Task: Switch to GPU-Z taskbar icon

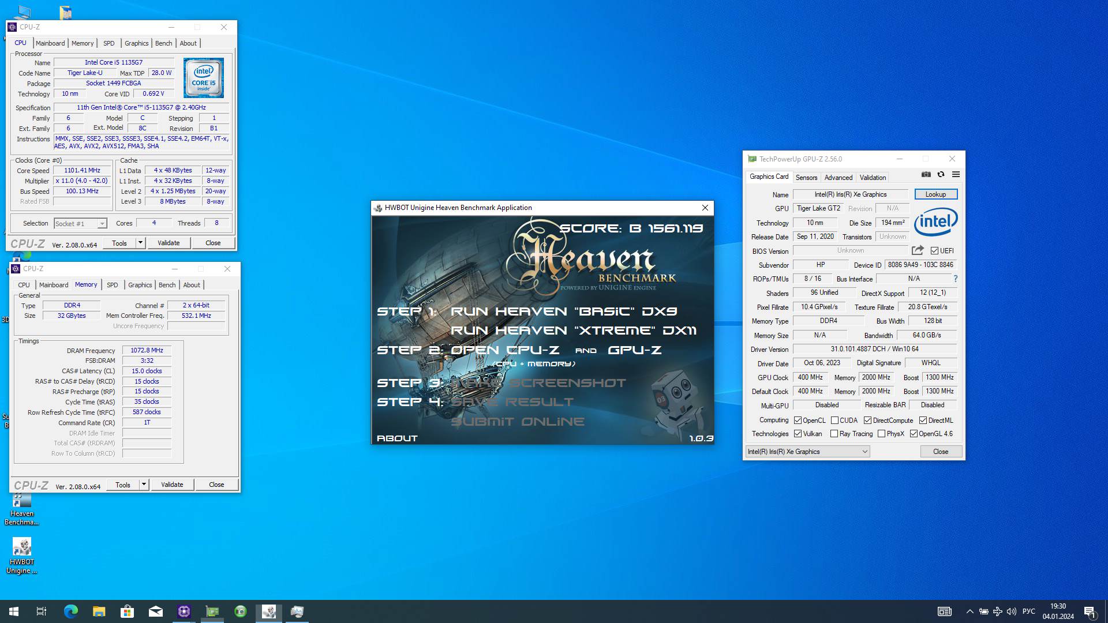Action: 212,611
